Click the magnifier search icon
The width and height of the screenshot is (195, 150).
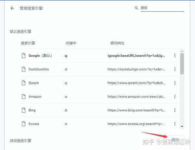136,8
